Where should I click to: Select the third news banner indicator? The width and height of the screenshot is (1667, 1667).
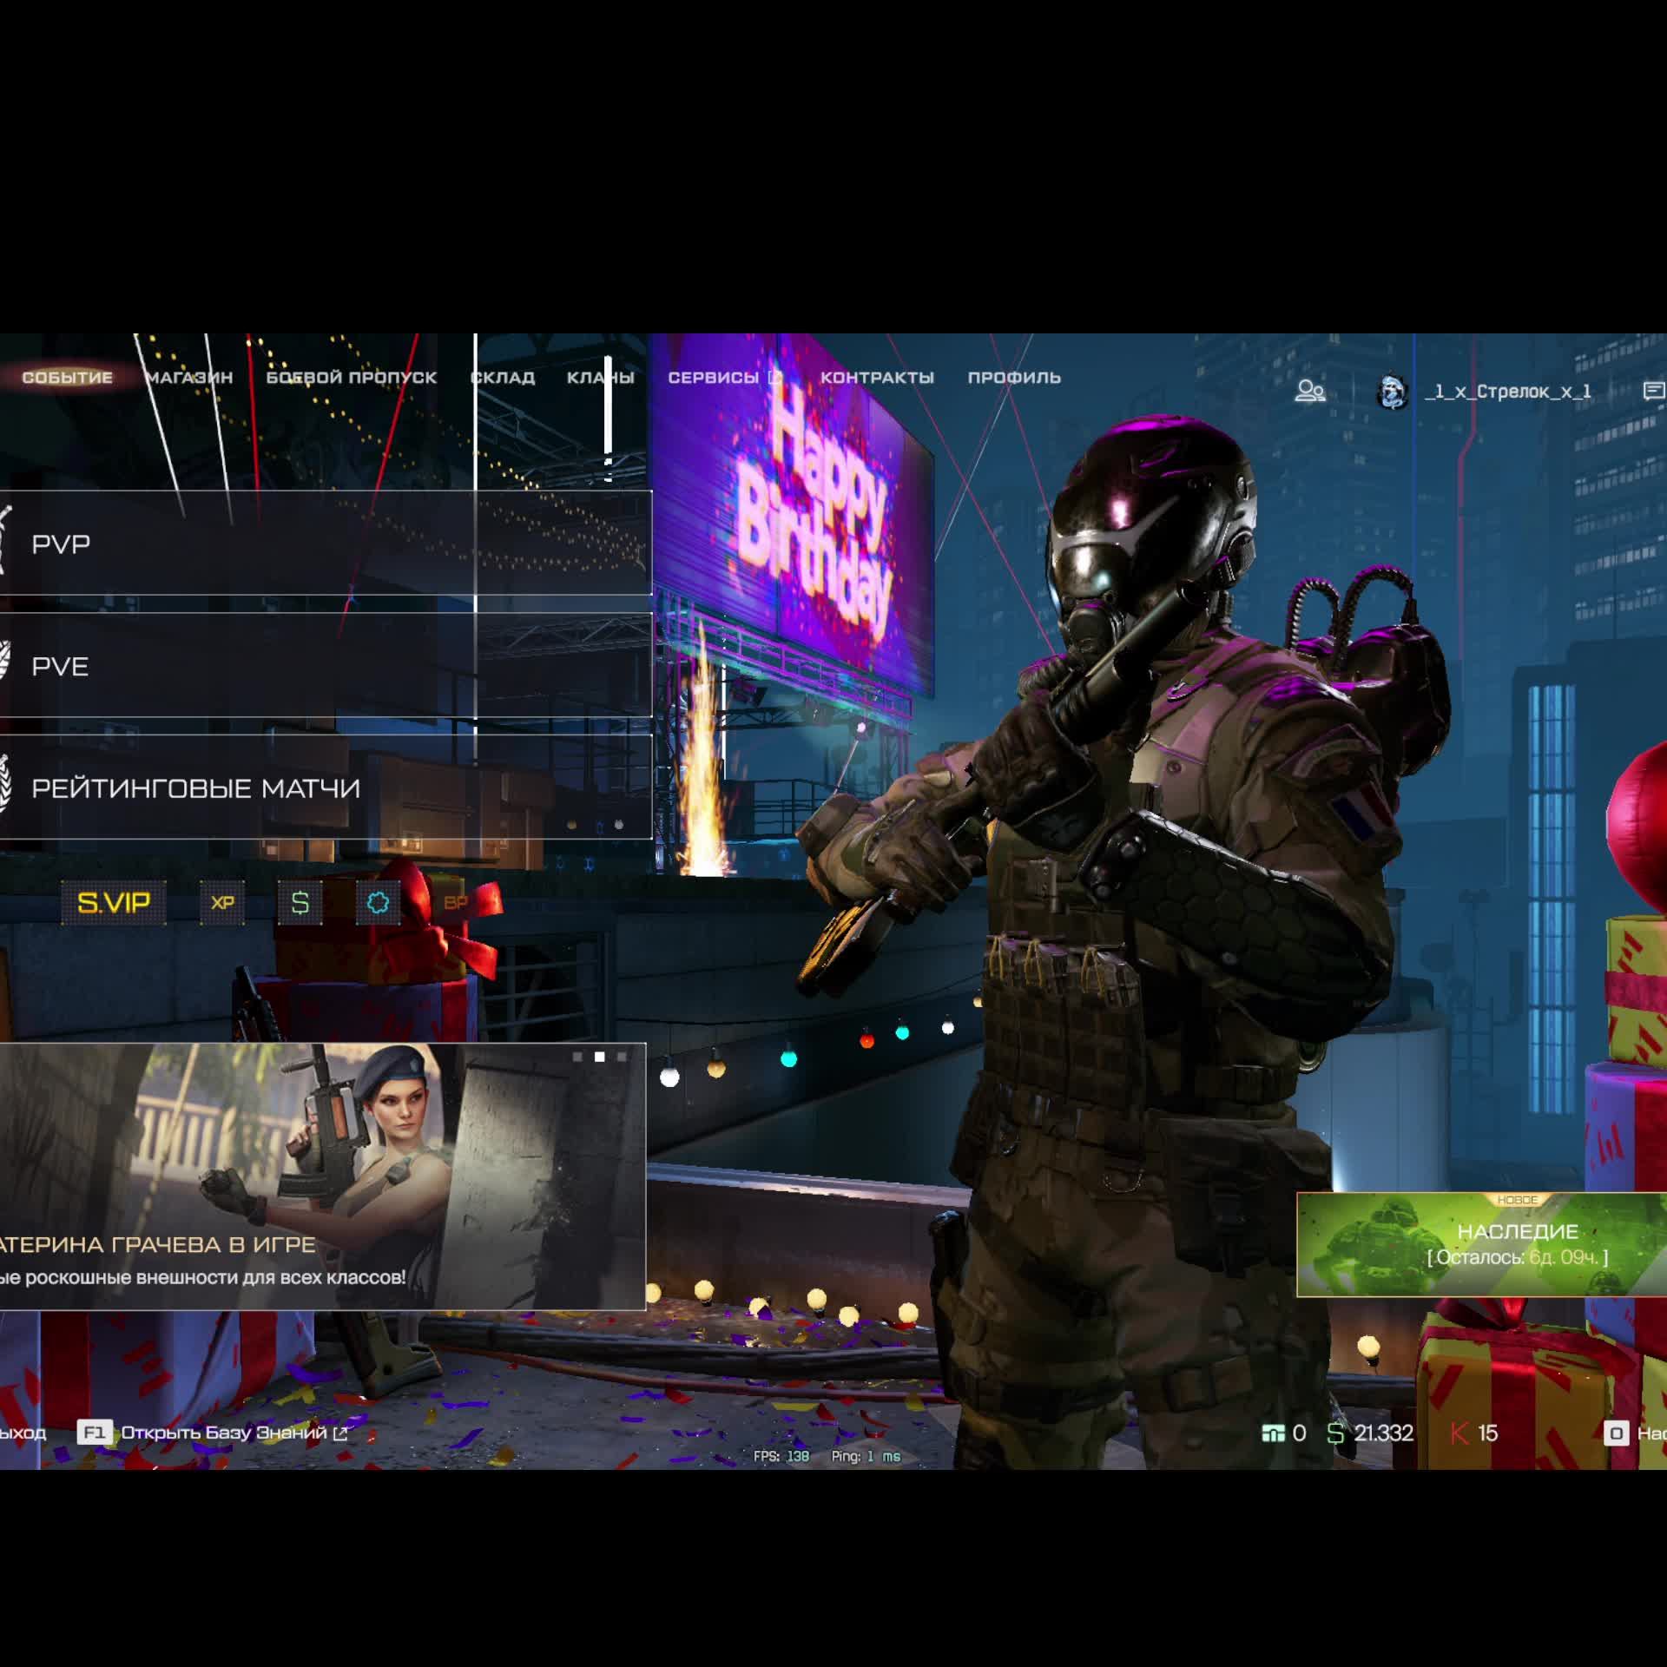click(621, 1057)
